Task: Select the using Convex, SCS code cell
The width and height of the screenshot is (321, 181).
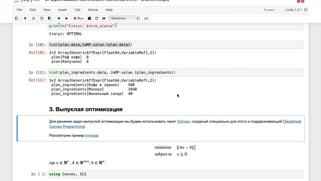Action: point(176,174)
